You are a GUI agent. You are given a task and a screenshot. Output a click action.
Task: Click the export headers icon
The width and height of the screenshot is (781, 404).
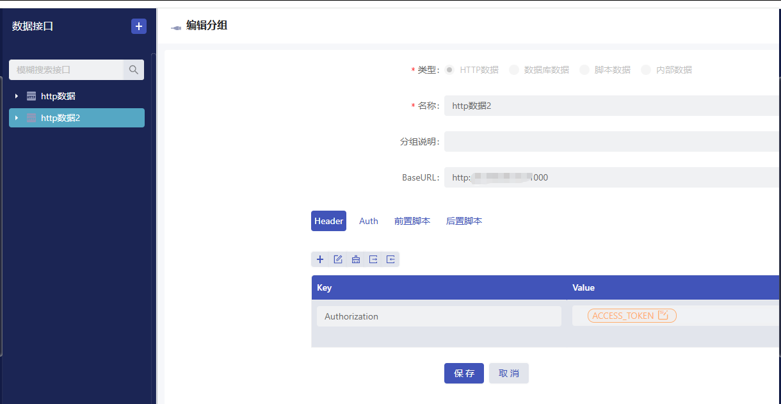[373, 259]
